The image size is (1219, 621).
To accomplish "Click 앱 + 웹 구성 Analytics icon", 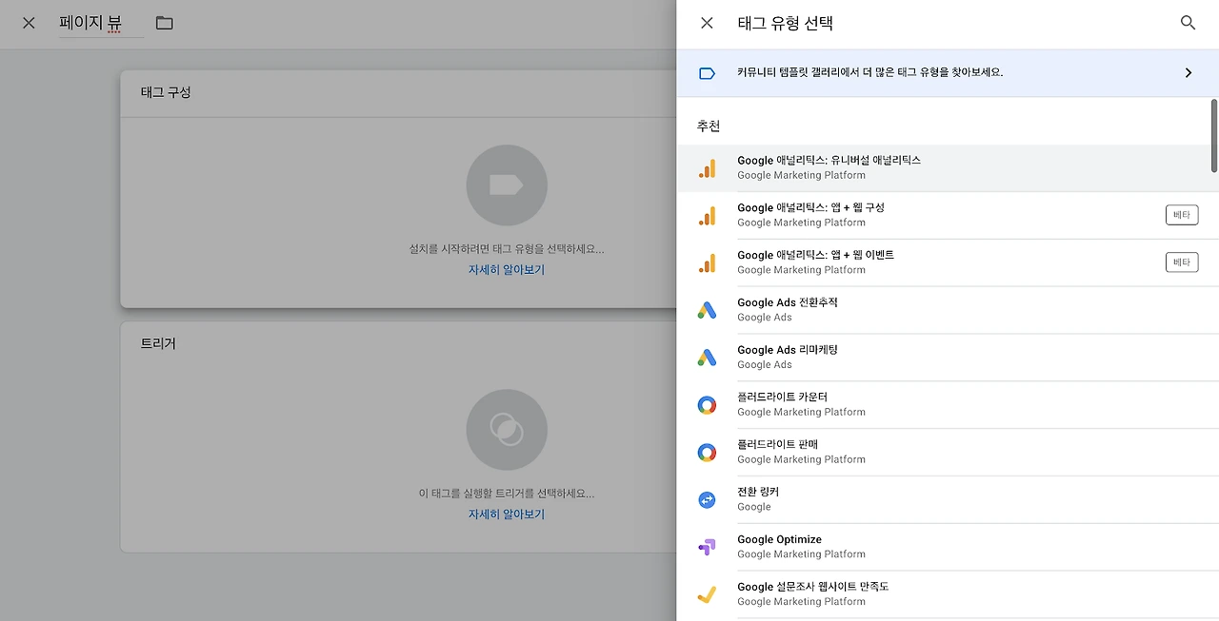I will coord(707,216).
